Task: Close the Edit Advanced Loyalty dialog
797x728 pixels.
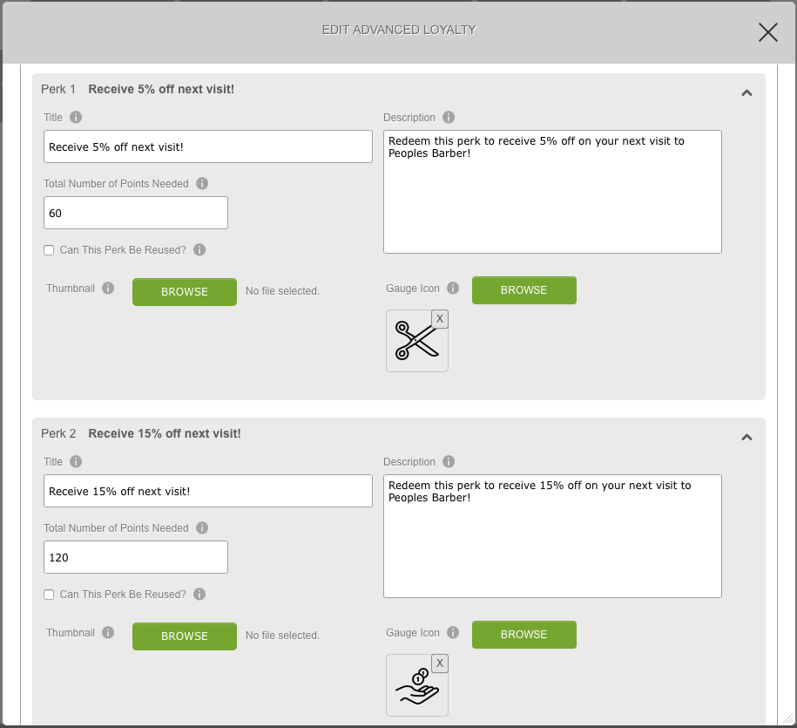Action: click(767, 32)
